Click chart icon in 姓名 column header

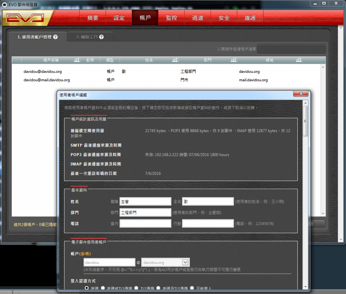[175, 60]
